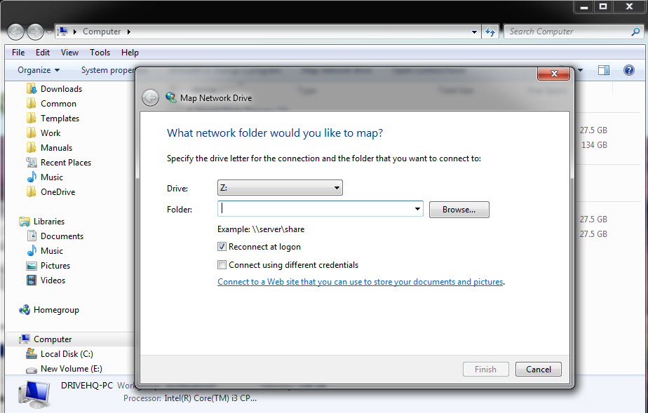Click the Browse... button
Screen dimensions: 648x413
[x=459, y=210]
